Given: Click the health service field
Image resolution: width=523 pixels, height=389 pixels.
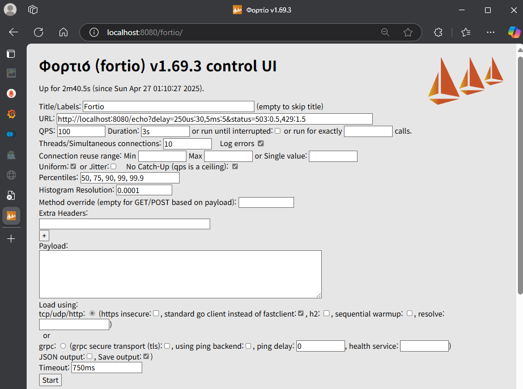Looking at the screenshot, I should (424, 346).
